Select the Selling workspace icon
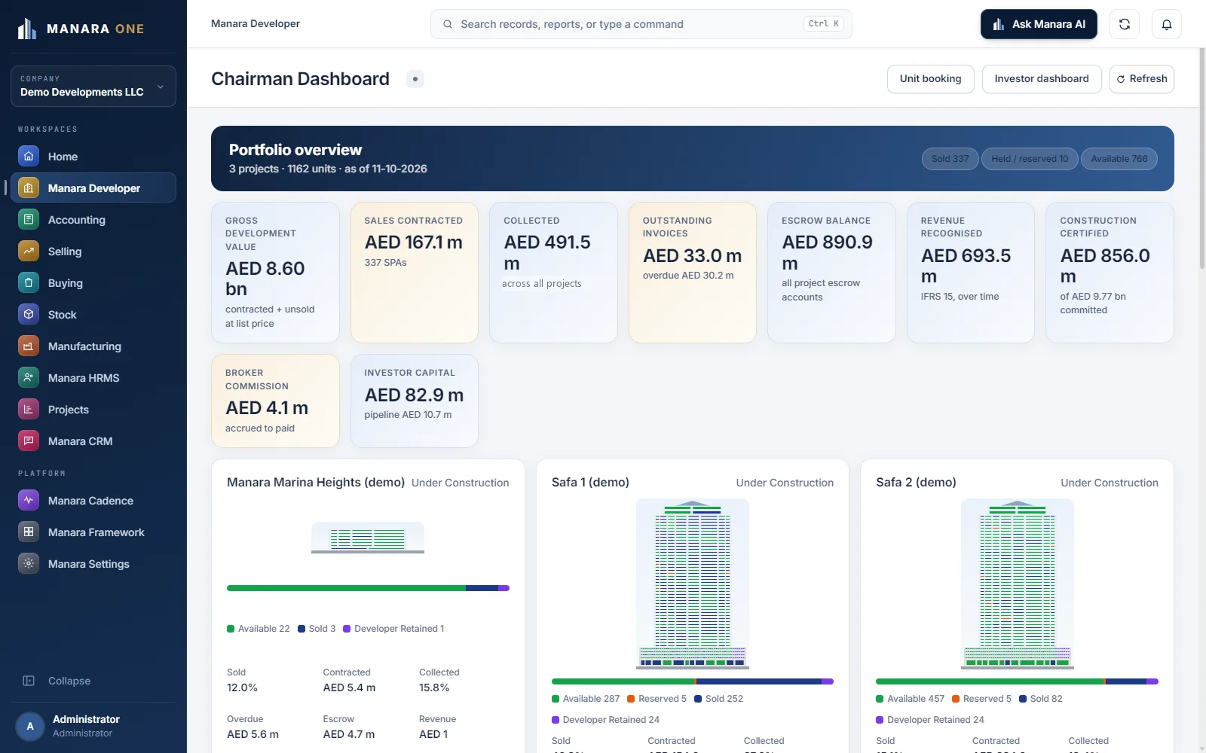 (x=29, y=252)
